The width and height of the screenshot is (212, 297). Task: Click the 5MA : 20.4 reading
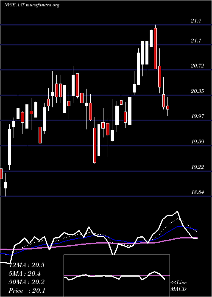[x=25, y=274]
